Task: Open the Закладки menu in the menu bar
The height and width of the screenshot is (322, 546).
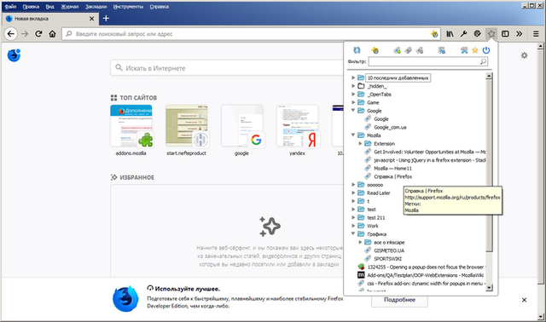Action: pyautogui.click(x=96, y=7)
